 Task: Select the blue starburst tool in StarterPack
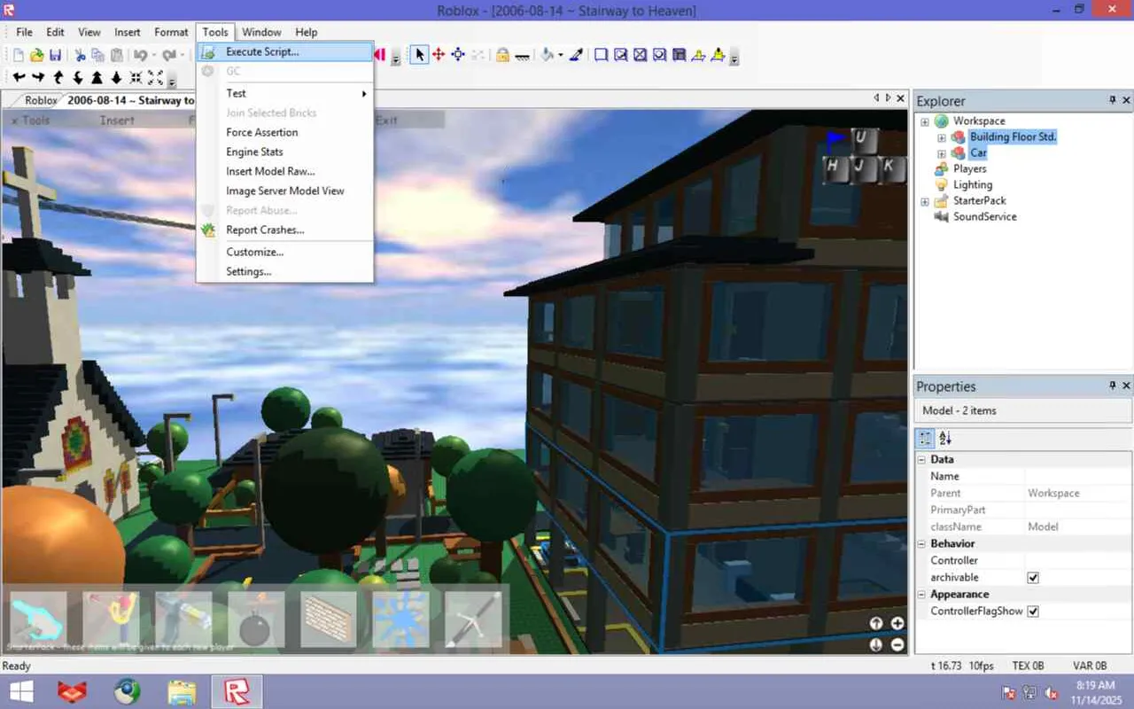click(x=401, y=619)
